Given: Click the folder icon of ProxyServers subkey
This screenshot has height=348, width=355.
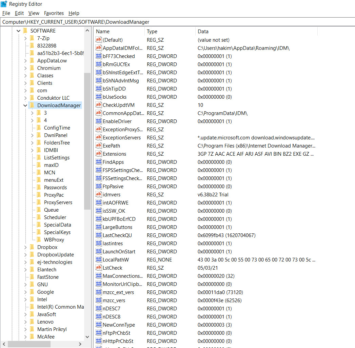Looking at the screenshot, I should point(39,202).
